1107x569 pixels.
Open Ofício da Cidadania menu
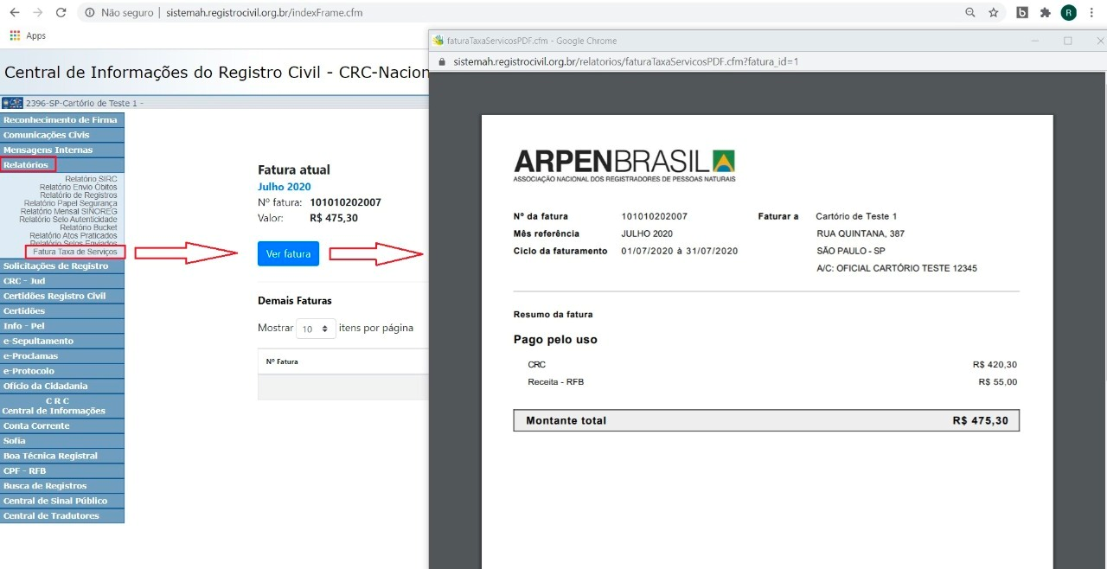(62, 386)
